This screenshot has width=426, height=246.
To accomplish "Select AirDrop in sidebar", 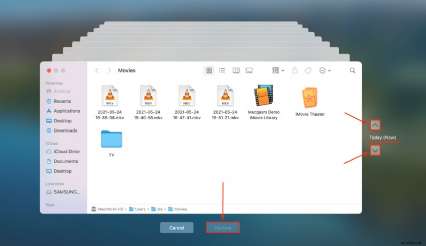I will 58,91.
